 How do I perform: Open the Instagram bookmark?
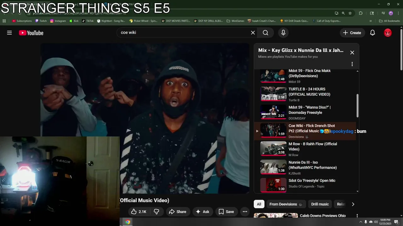[x=58, y=21]
